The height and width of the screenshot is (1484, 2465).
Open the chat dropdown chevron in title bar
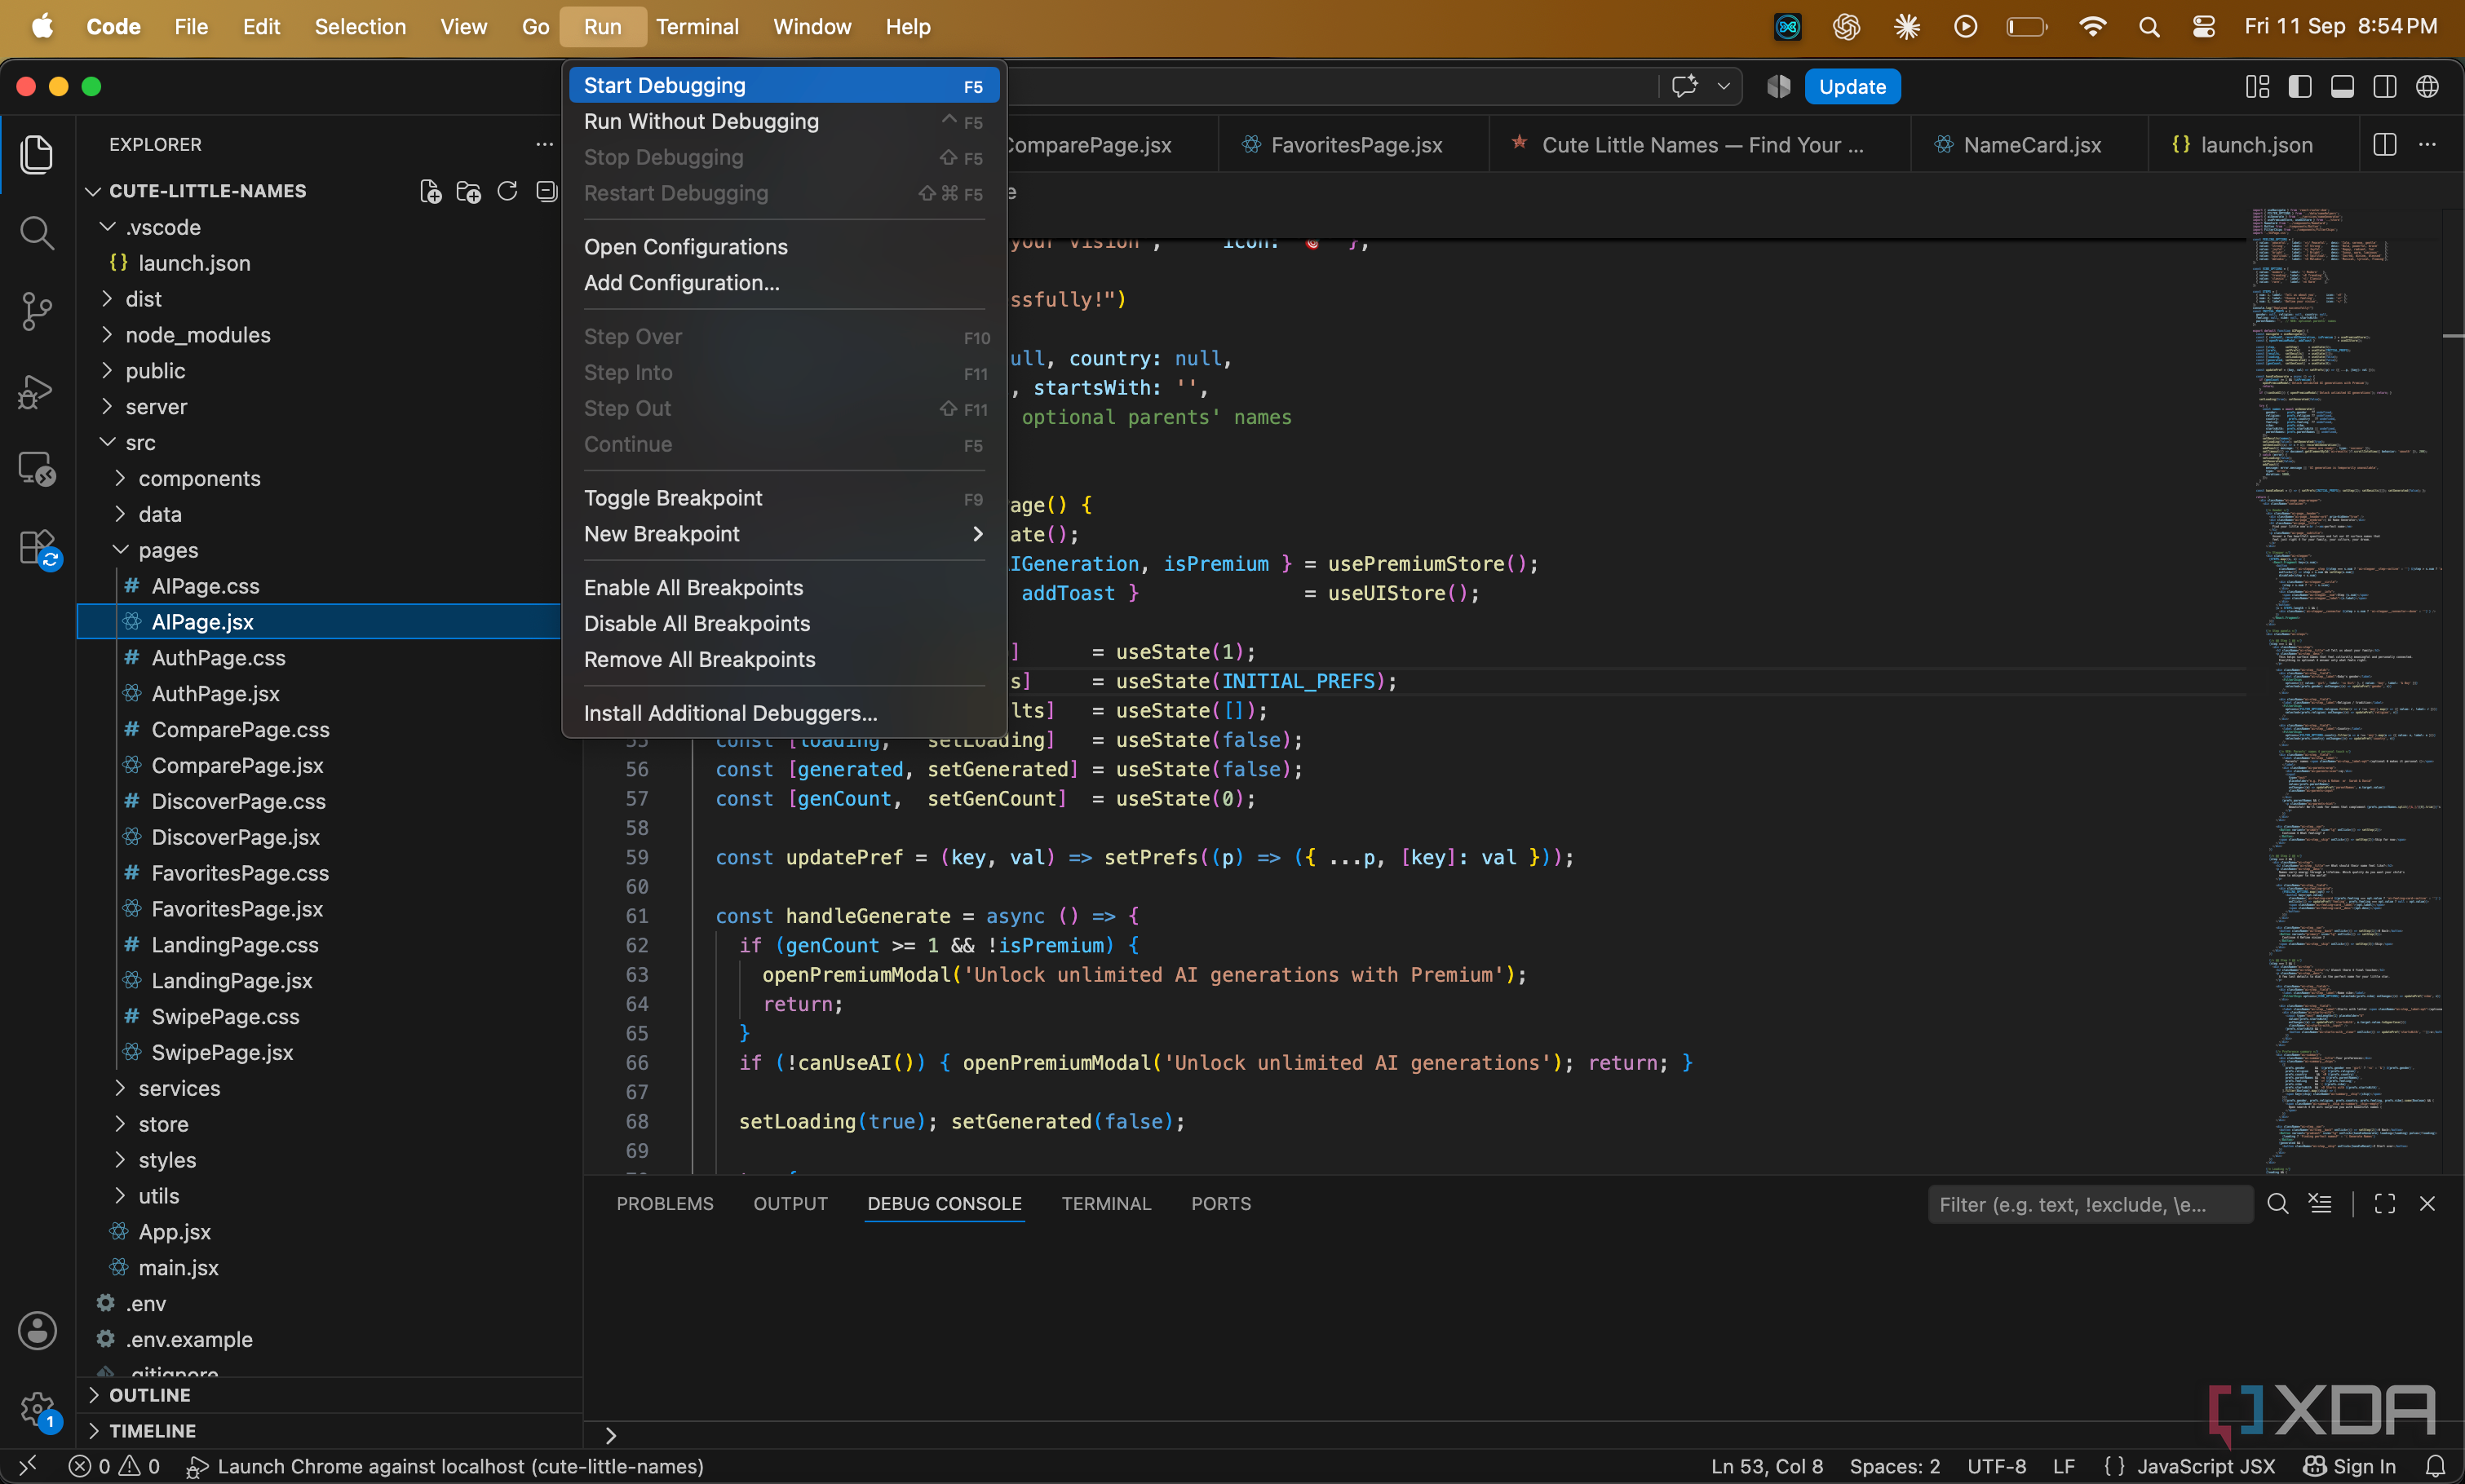tap(1724, 87)
